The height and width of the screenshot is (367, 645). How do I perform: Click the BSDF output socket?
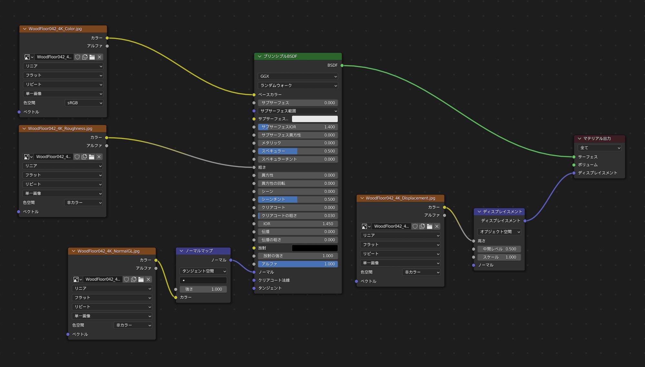pyautogui.click(x=342, y=65)
